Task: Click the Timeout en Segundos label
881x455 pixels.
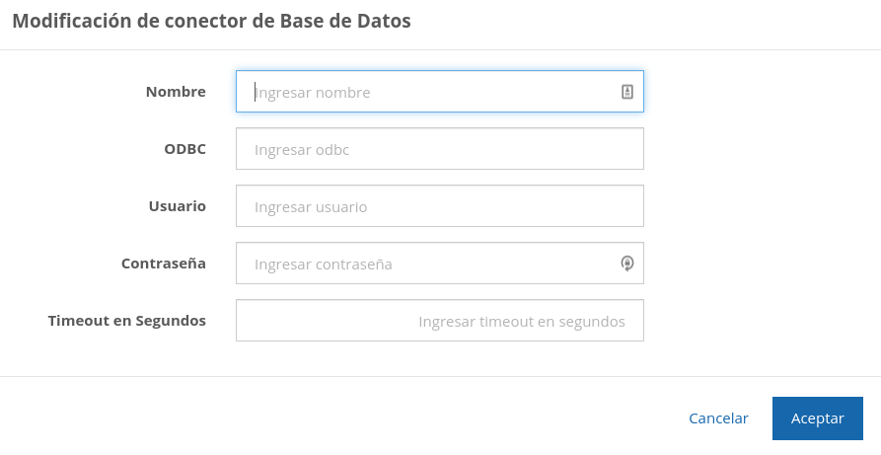Action: [126, 321]
